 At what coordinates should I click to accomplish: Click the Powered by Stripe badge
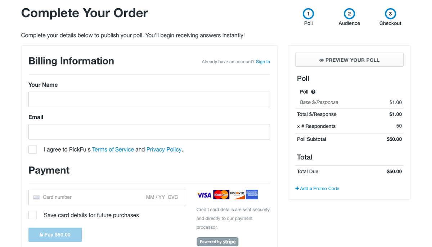tap(217, 242)
